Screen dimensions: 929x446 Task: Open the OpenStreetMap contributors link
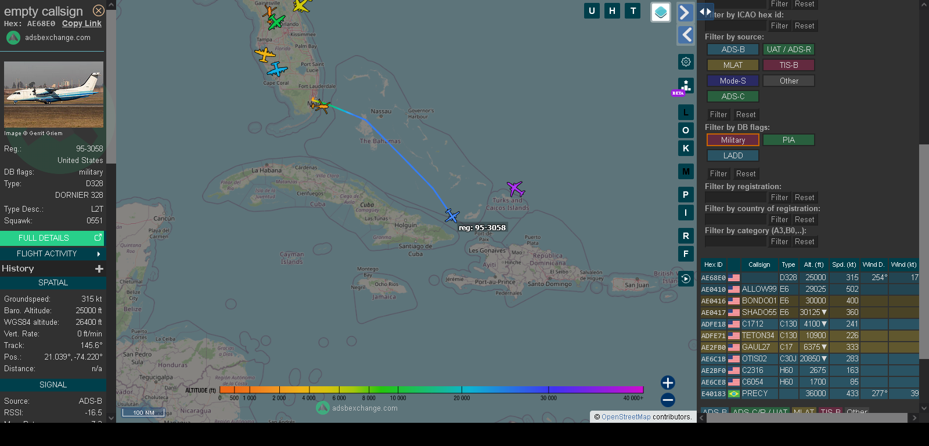pos(626,417)
